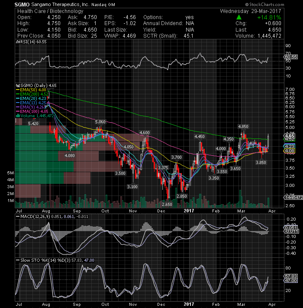Click the Volume: 1,445,472 header value
303x308 pixels.
pyautogui.click(x=258, y=36)
